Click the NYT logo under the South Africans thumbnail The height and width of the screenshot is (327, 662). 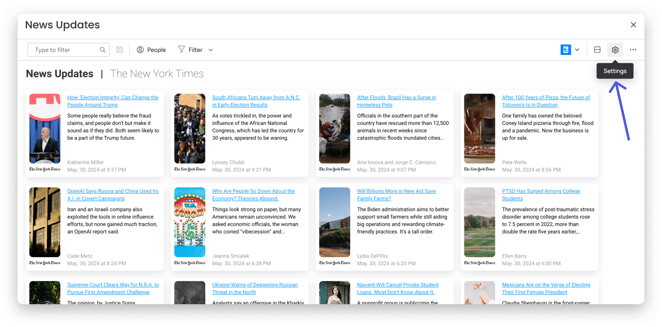(x=190, y=169)
